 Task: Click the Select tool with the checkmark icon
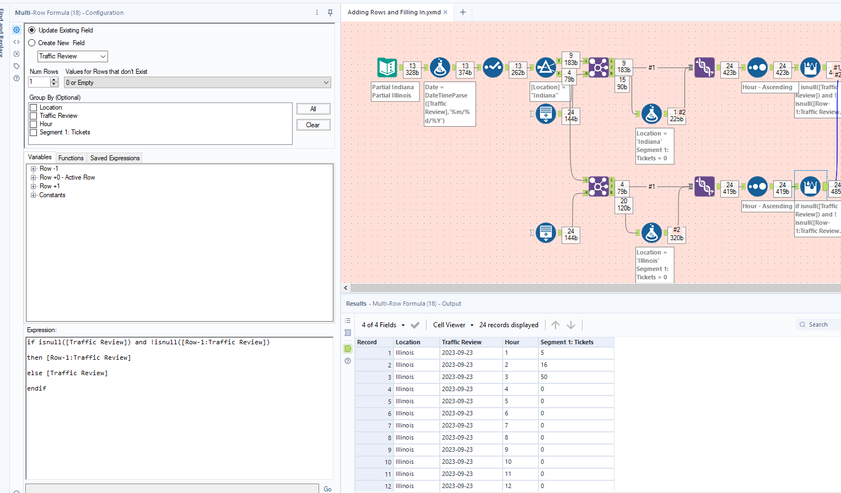click(493, 67)
